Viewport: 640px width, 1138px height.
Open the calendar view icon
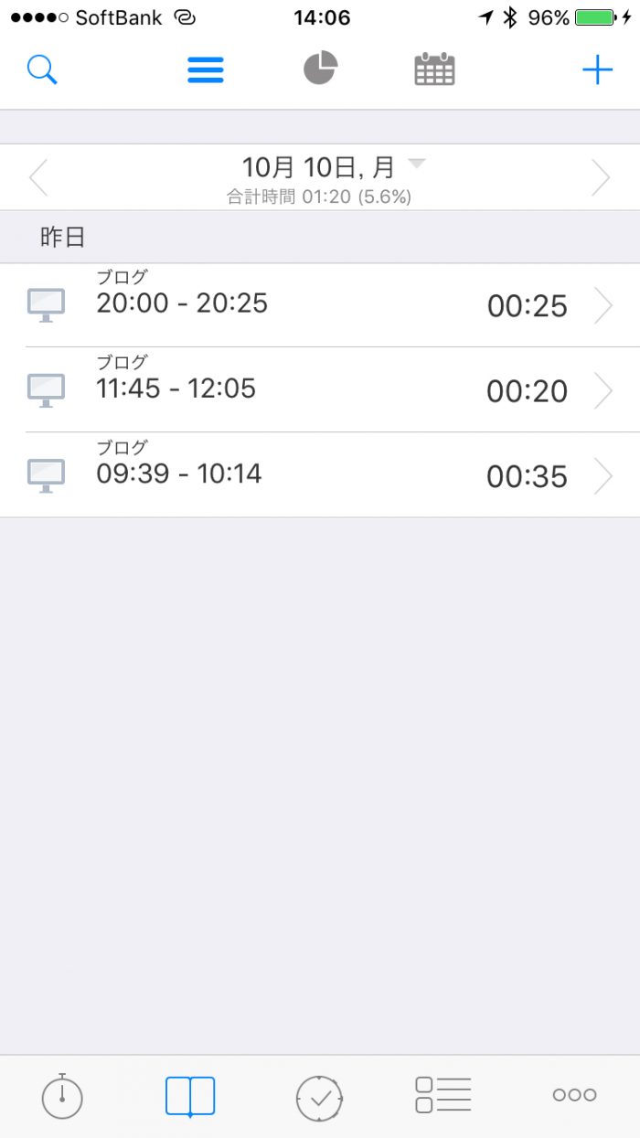[x=434, y=69]
